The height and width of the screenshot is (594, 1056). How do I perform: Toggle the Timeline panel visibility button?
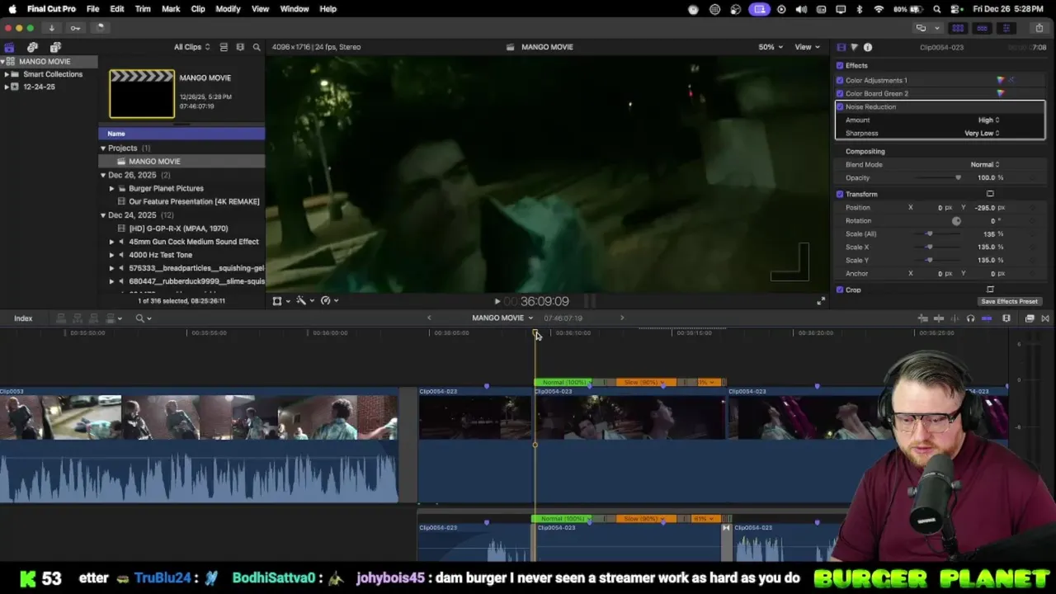(x=982, y=28)
